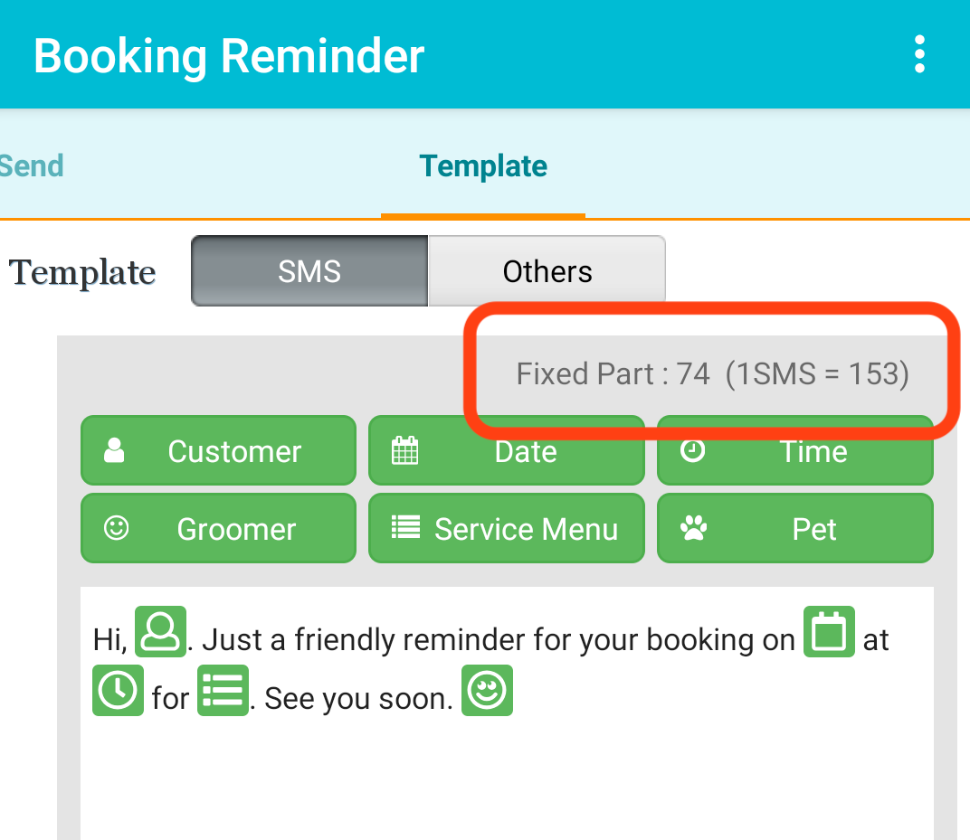Select the Template tab

tap(483, 165)
